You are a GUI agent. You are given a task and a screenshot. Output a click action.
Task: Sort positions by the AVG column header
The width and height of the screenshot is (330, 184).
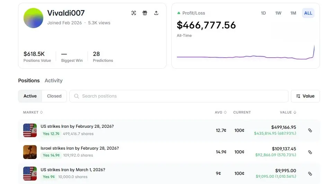[221, 112]
